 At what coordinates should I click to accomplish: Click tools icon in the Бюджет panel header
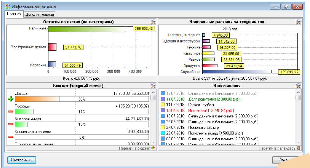tap(153, 86)
